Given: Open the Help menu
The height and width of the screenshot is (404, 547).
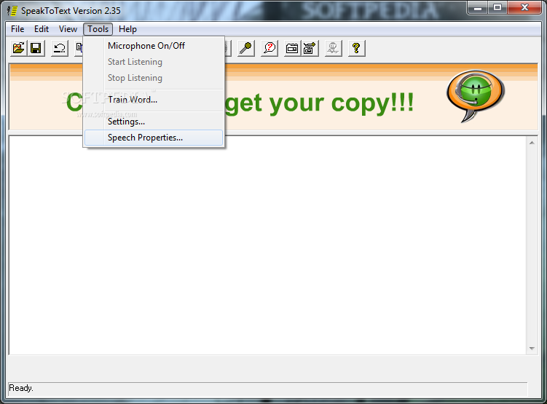Looking at the screenshot, I should [127, 29].
